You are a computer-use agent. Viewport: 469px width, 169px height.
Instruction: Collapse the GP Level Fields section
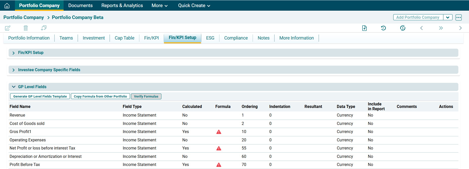click(14, 87)
